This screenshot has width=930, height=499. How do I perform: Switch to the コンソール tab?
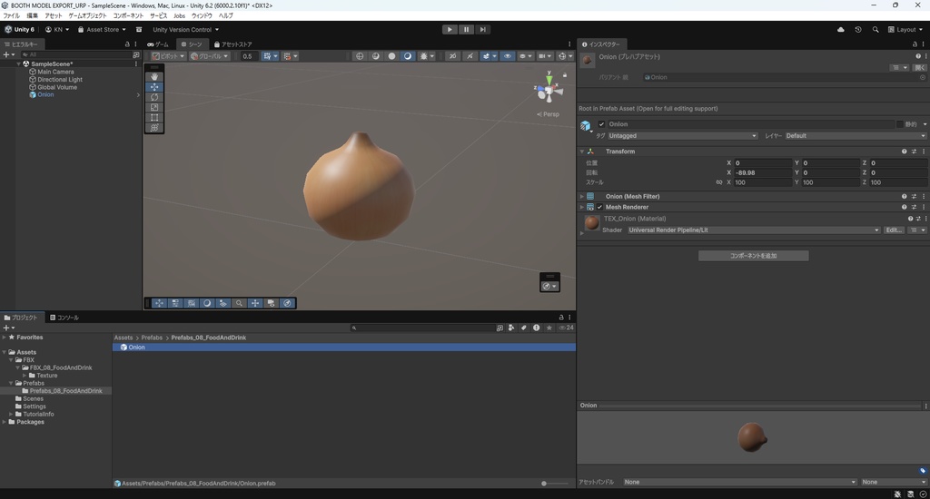click(x=64, y=318)
